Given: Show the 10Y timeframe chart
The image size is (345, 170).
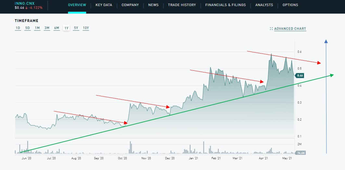Looking at the screenshot, I should [86, 28].
